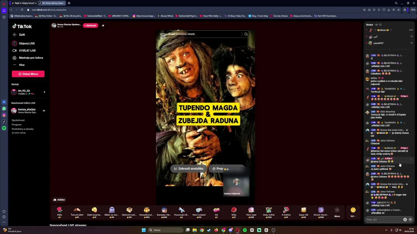
Task: Open VYSÍLAT LIVE
Action: tap(24, 50)
